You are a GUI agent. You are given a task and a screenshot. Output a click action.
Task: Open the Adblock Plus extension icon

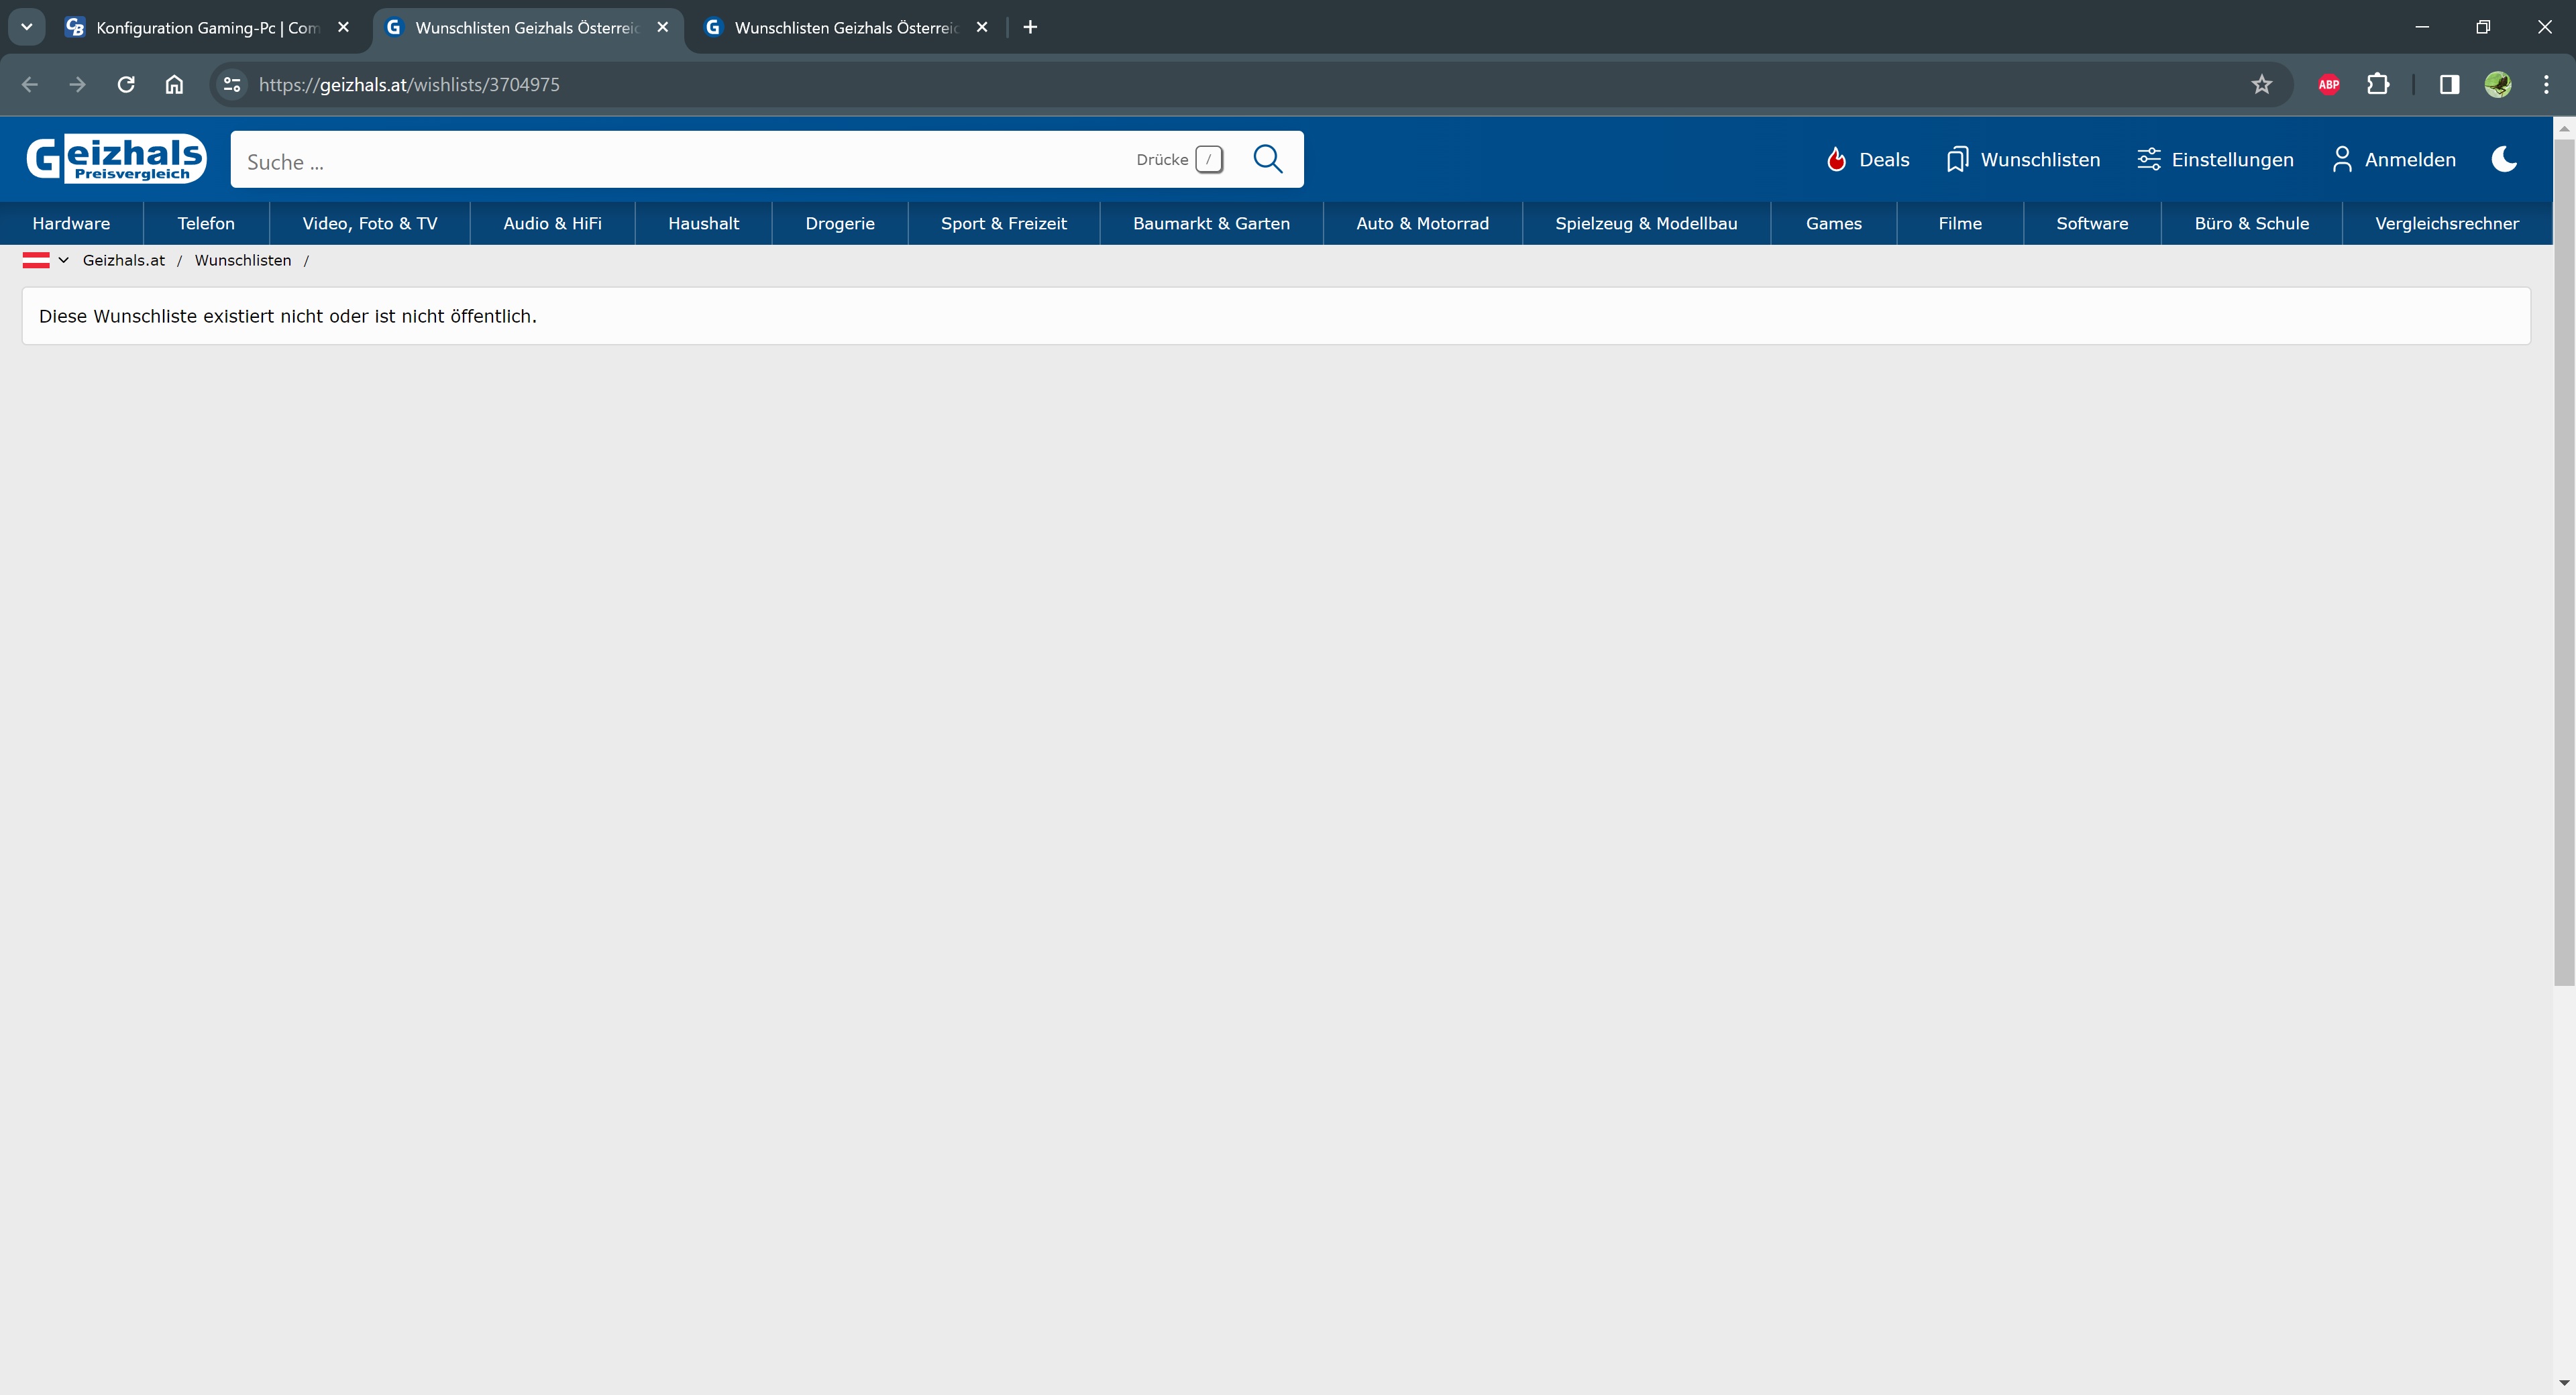(2329, 85)
